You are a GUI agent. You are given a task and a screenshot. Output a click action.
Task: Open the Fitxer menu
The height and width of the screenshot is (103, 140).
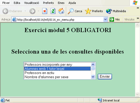click(6, 3)
